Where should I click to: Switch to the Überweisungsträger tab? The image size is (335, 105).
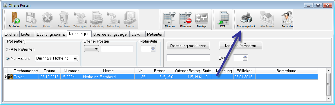111,34
